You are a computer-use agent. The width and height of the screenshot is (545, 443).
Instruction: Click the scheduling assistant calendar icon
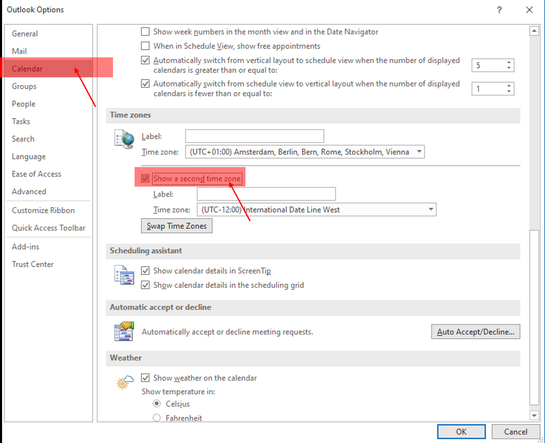(124, 275)
